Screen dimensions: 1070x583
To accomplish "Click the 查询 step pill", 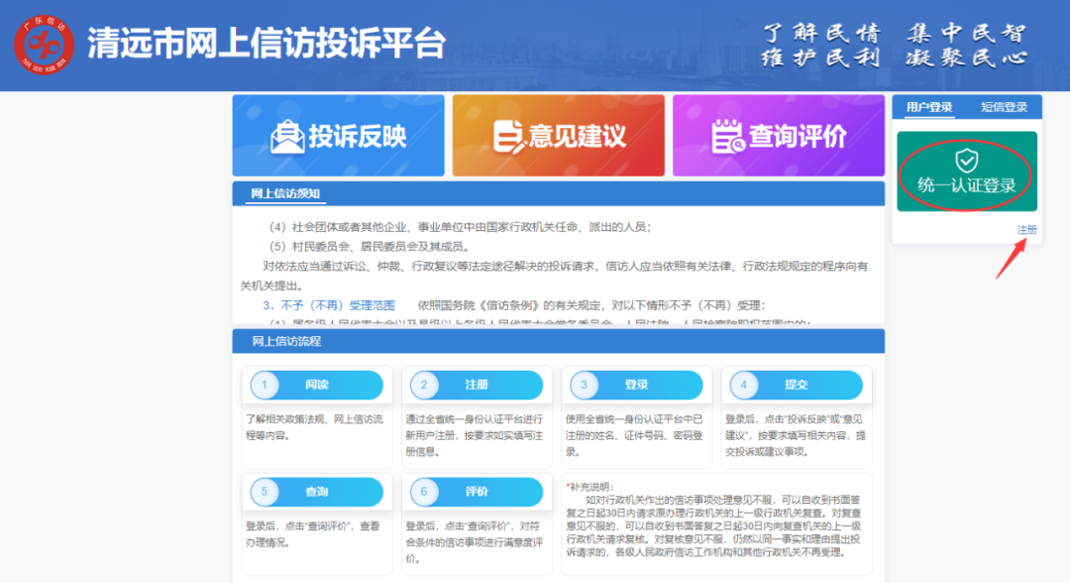I will click(x=317, y=492).
